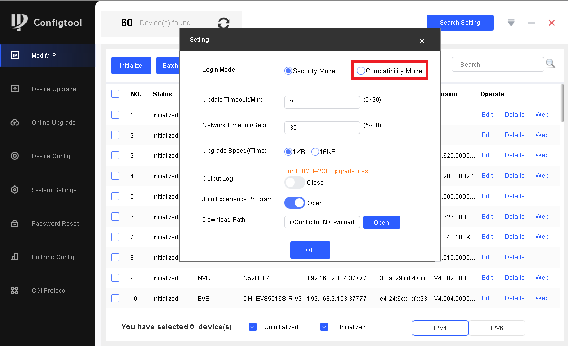Disable the Join Experience Program switch
Image resolution: width=568 pixels, height=346 pixels.
294,203
